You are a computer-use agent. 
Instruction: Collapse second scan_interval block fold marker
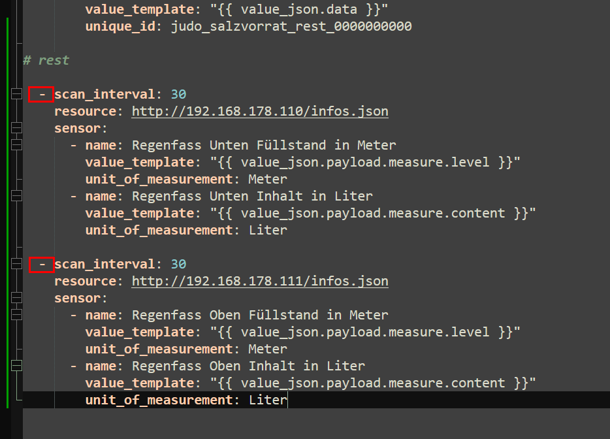[16, 264]
